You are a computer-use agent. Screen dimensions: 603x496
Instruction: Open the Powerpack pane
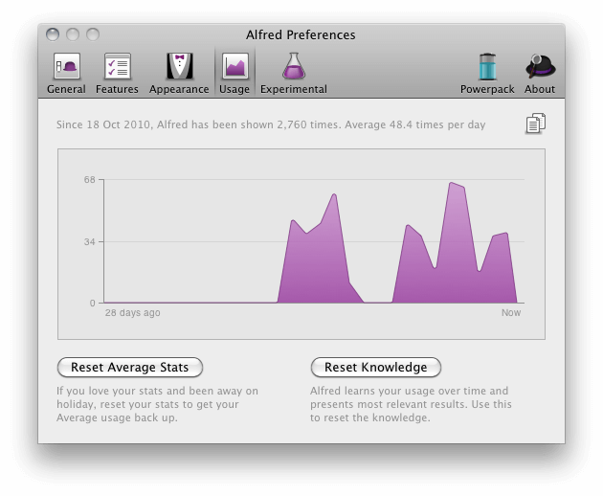487,73
